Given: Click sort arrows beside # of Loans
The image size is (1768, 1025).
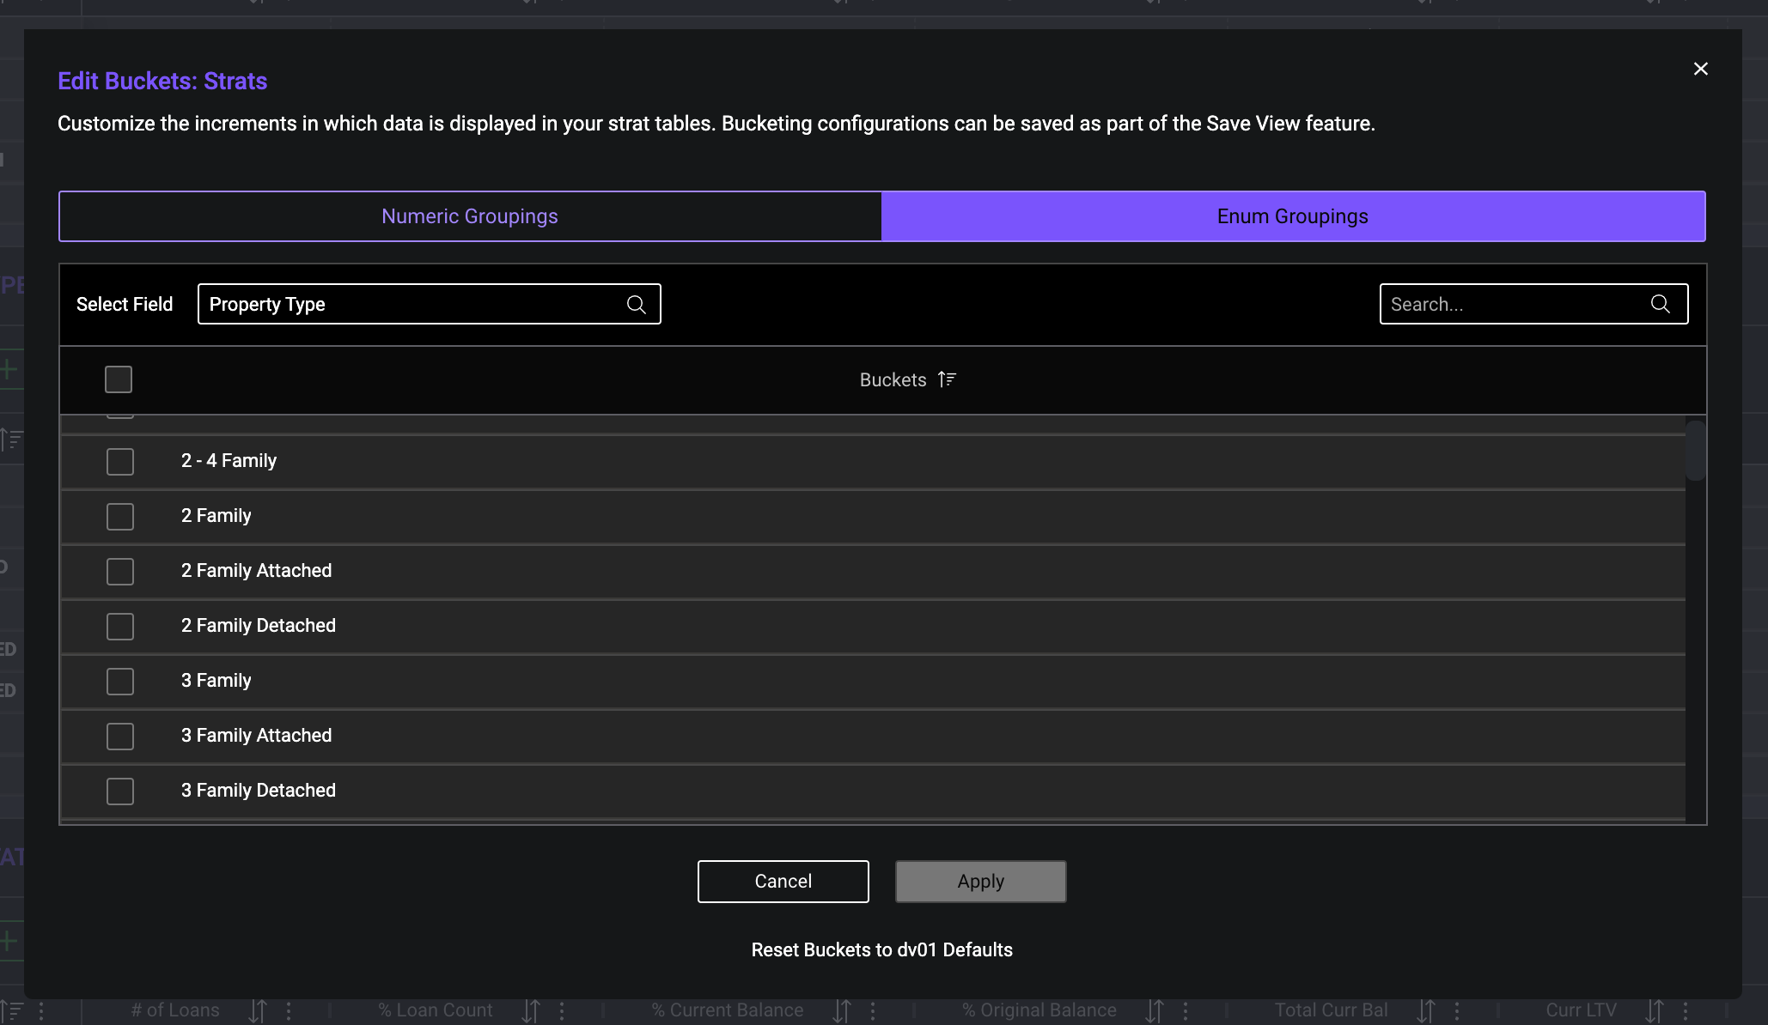Looking at the screenshot, I should click(257, 1010).
